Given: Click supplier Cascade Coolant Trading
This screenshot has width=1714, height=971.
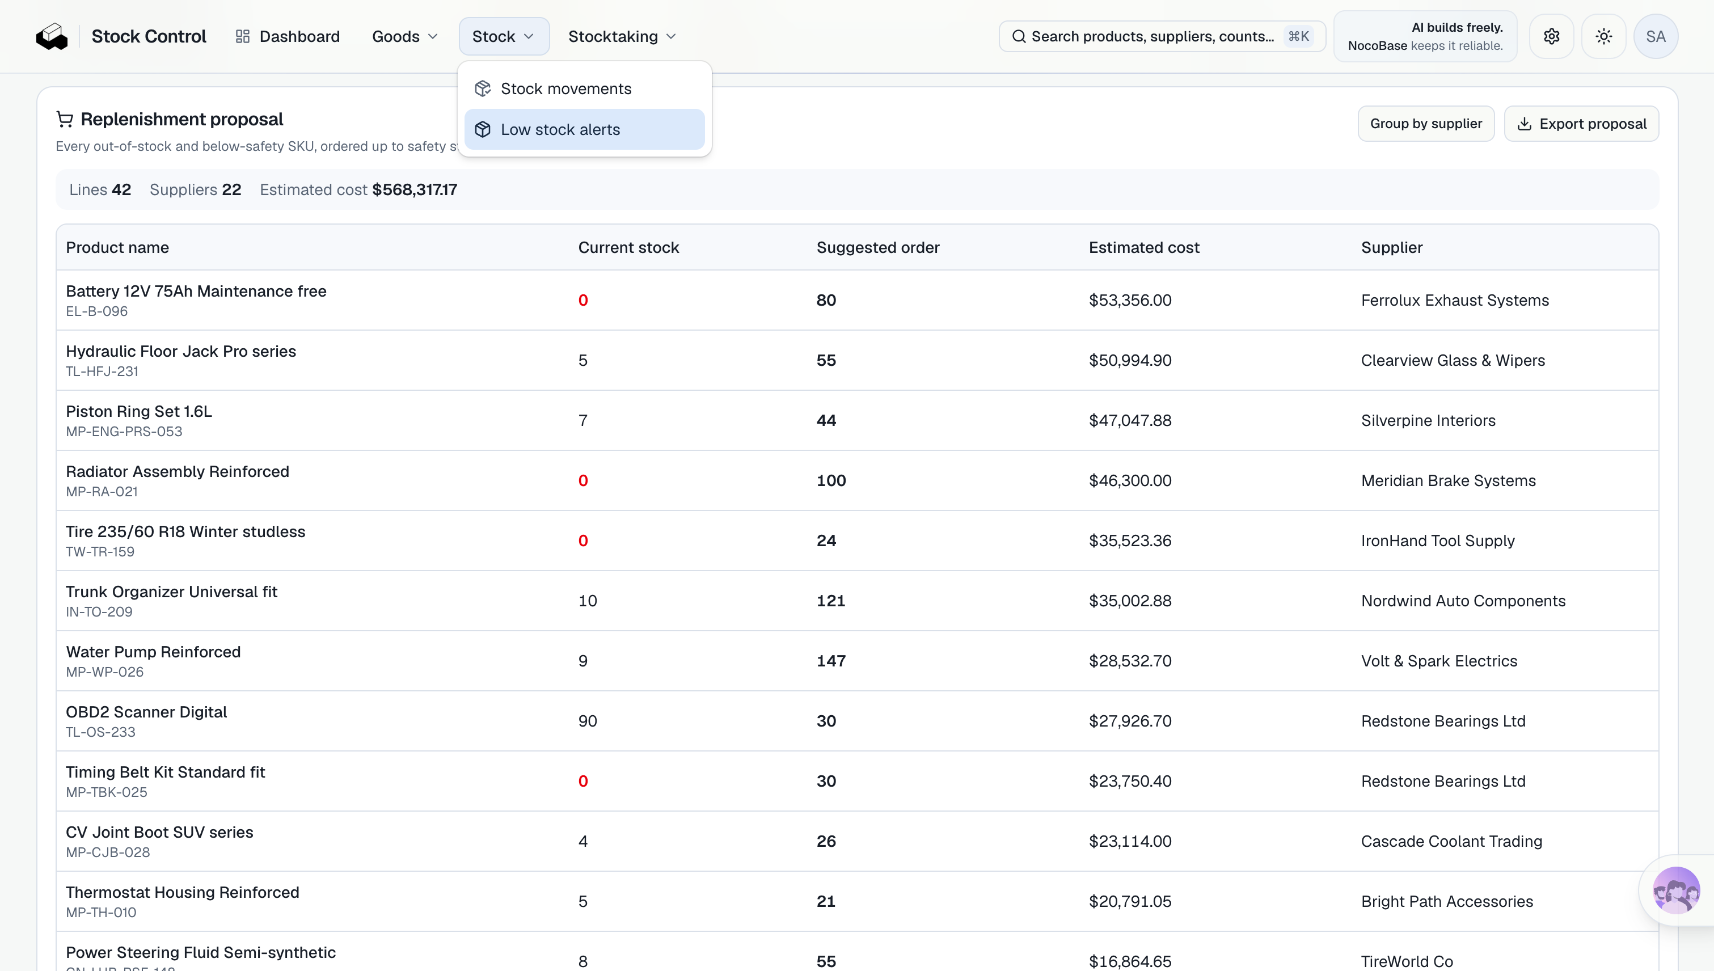Looking at the screenshot, I should (x=1451, y=841).
